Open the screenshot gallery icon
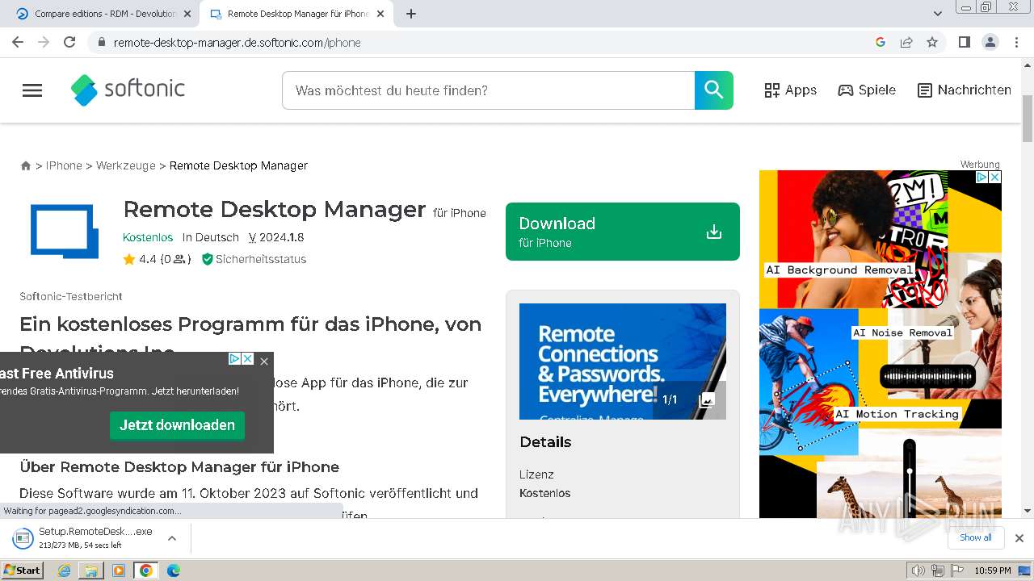 707,400
